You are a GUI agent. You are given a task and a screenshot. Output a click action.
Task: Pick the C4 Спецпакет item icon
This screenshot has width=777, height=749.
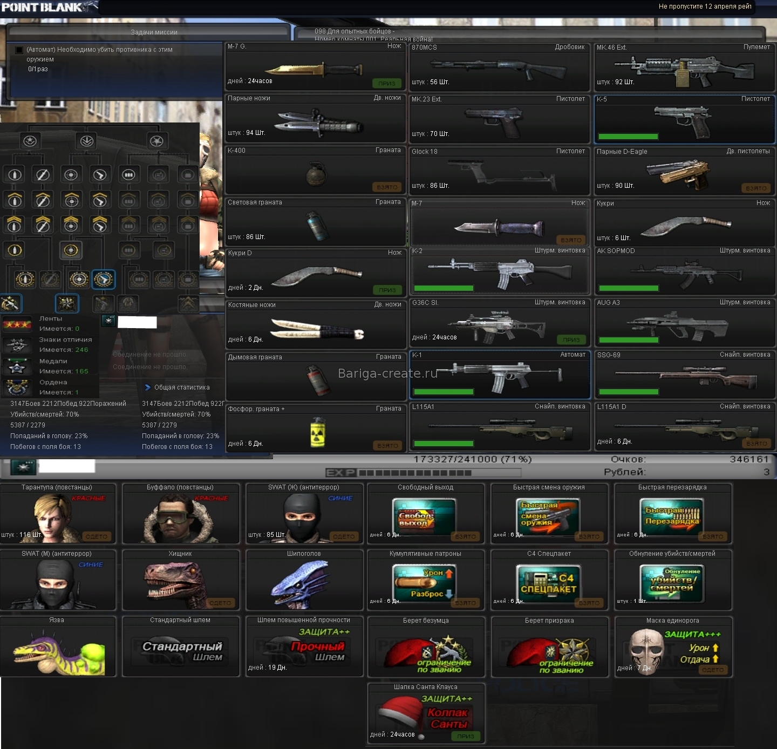click(x=548, y=583)
